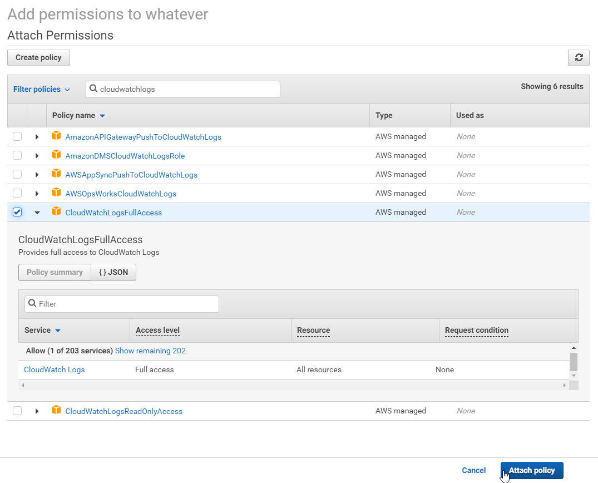Click the policy box icon next to AmazonAPIGatewayPushToCloudWatchLogs
This screenshot has height=483, width=598.
pyautogui.click(x=56, y=135)
